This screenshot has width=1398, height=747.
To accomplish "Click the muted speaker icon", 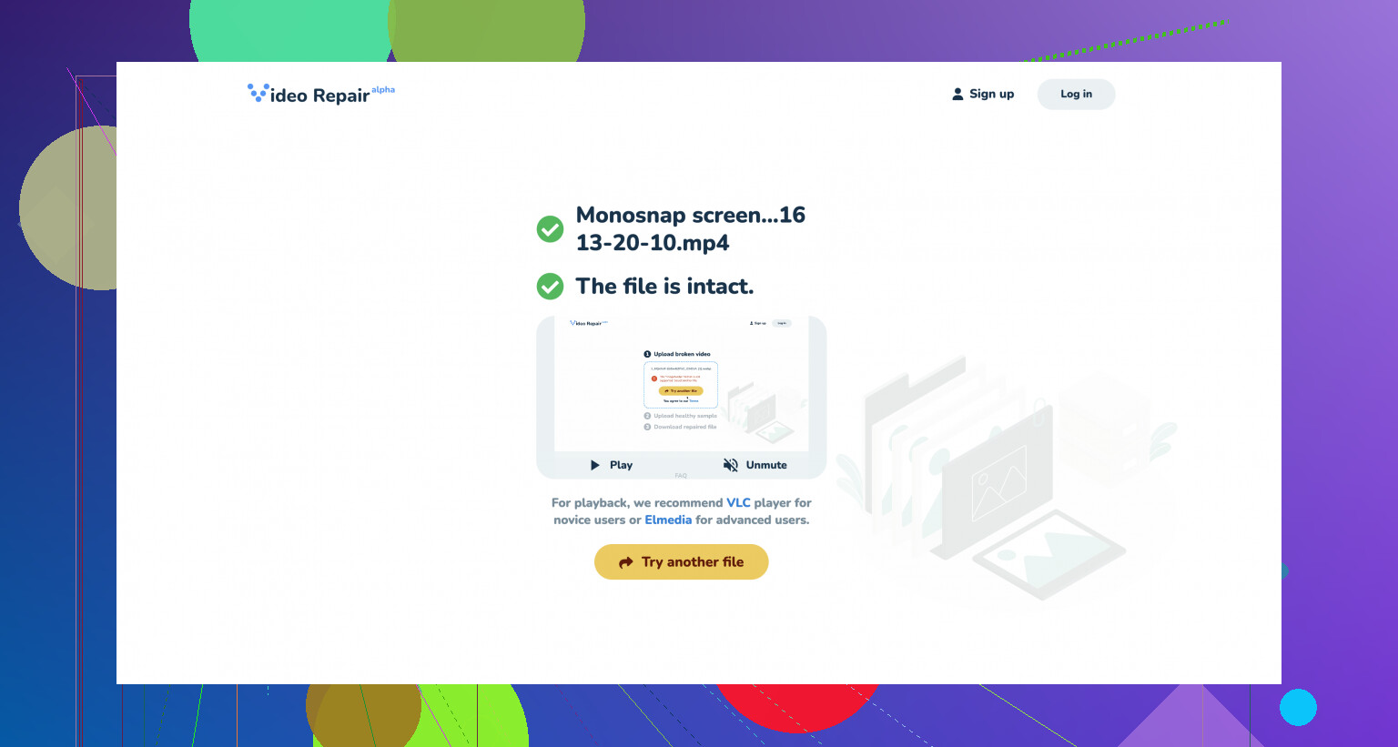I will click(730, 465).
